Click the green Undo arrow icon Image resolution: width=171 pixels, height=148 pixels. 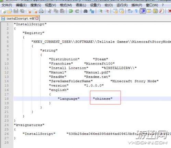coord(71,11)
